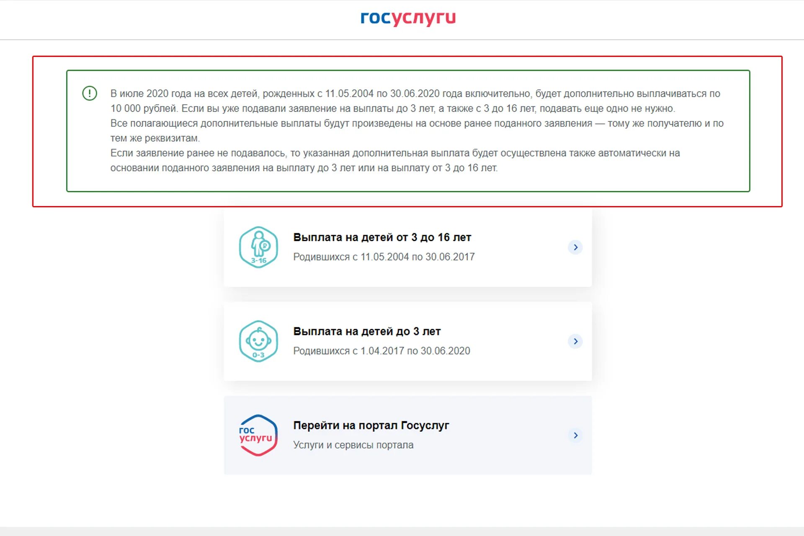Click subtitle 'Услуги и сервисы портала'
Image resolution: width=804 pixels, height=536 pixels.
click(353, 445)
